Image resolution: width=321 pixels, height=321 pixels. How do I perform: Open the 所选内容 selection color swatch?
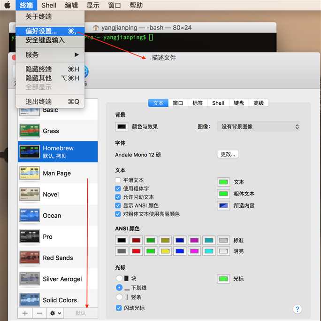[x=223, y=205]
